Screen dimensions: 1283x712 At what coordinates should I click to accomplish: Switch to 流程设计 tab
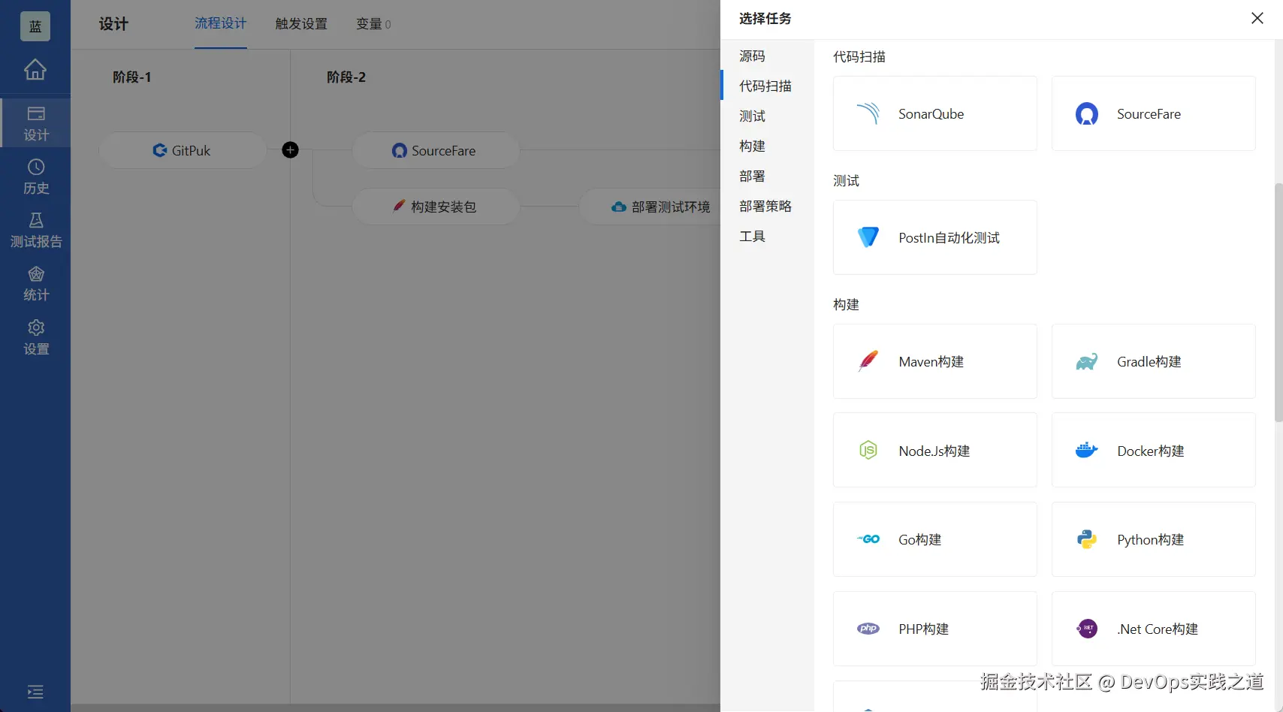click(220, 23)
